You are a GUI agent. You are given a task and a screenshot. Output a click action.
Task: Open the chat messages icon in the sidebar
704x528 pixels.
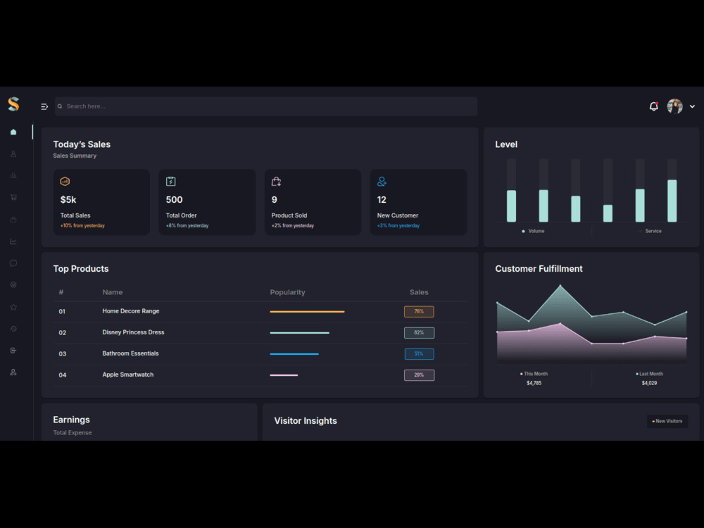pyautogui.click(x=13, y=262)
